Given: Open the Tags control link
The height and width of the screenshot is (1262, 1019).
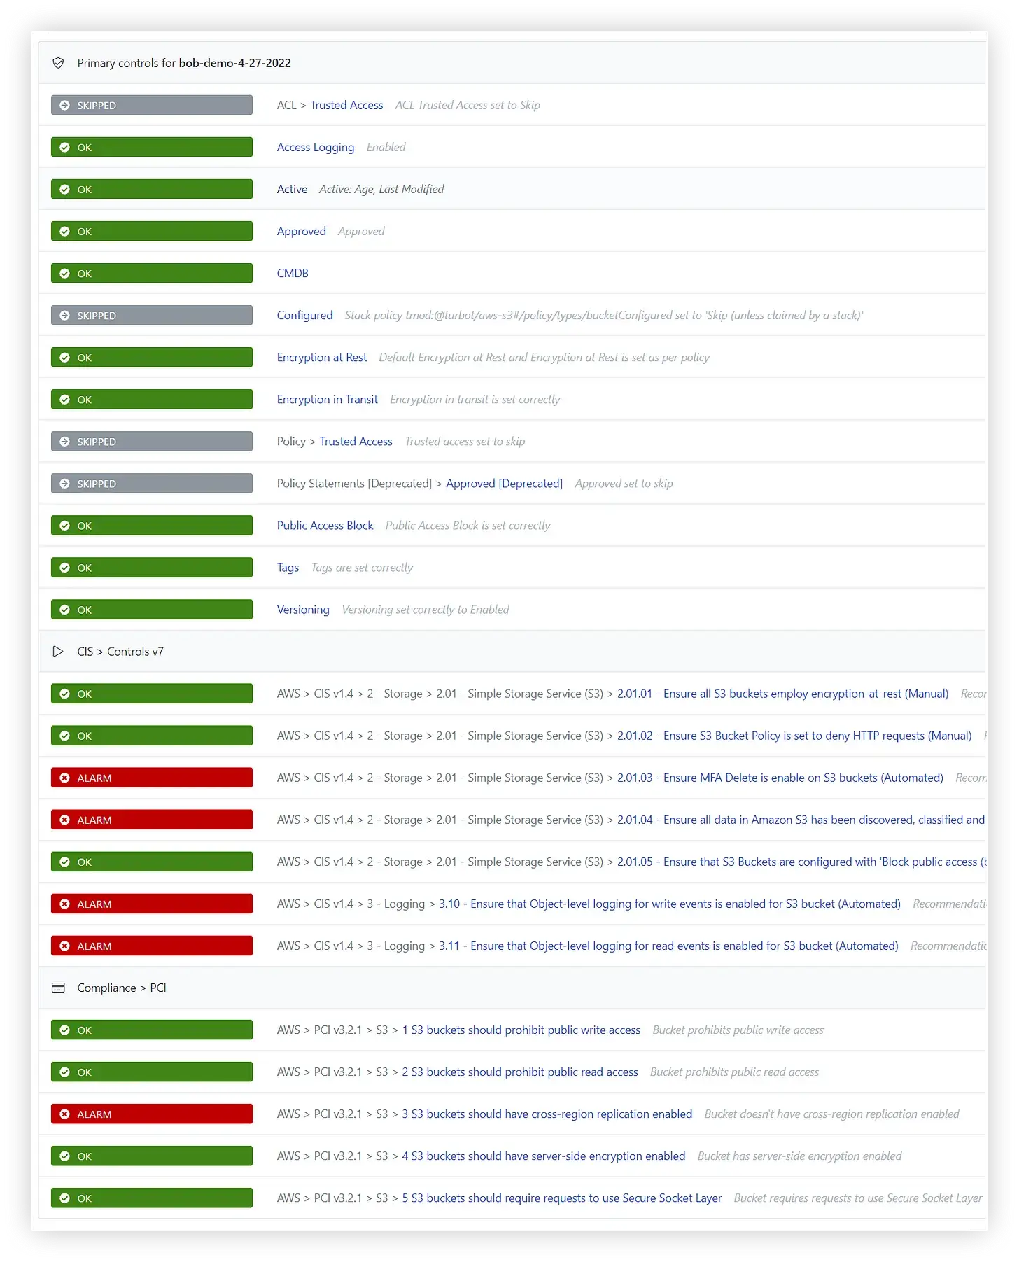Looking at the screenshot, I should (x=288, y=567).
